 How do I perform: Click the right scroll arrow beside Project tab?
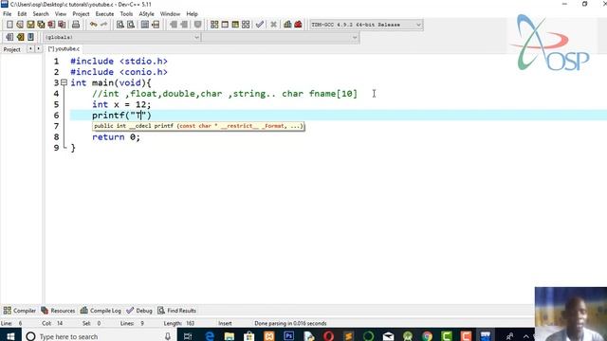(x=38, y=48)
